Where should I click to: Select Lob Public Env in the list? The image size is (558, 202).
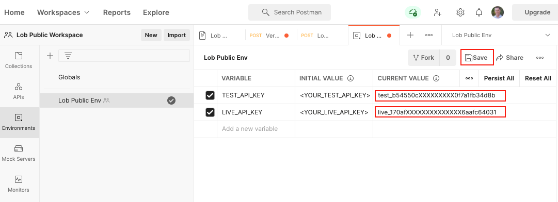pos(116,100)
